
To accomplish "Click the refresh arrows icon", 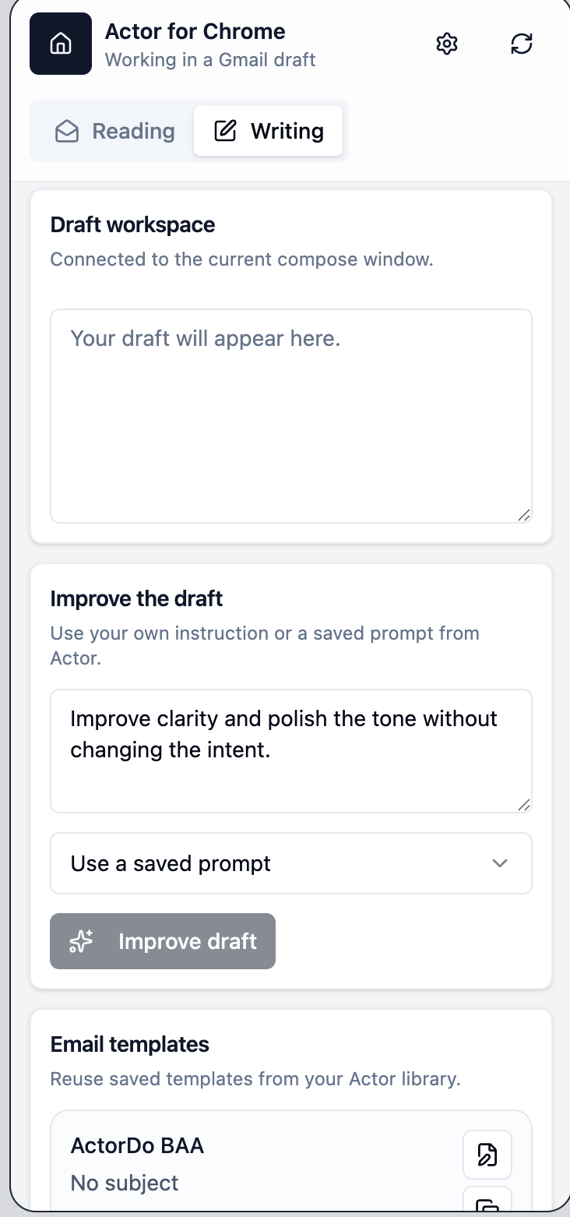I will 522,44.
